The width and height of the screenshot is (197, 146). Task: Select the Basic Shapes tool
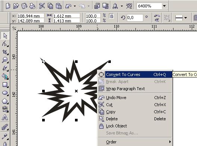[5, 109]
